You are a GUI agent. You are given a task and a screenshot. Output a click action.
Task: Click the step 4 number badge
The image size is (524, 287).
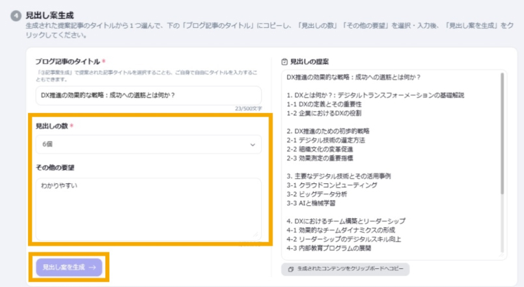16,15
